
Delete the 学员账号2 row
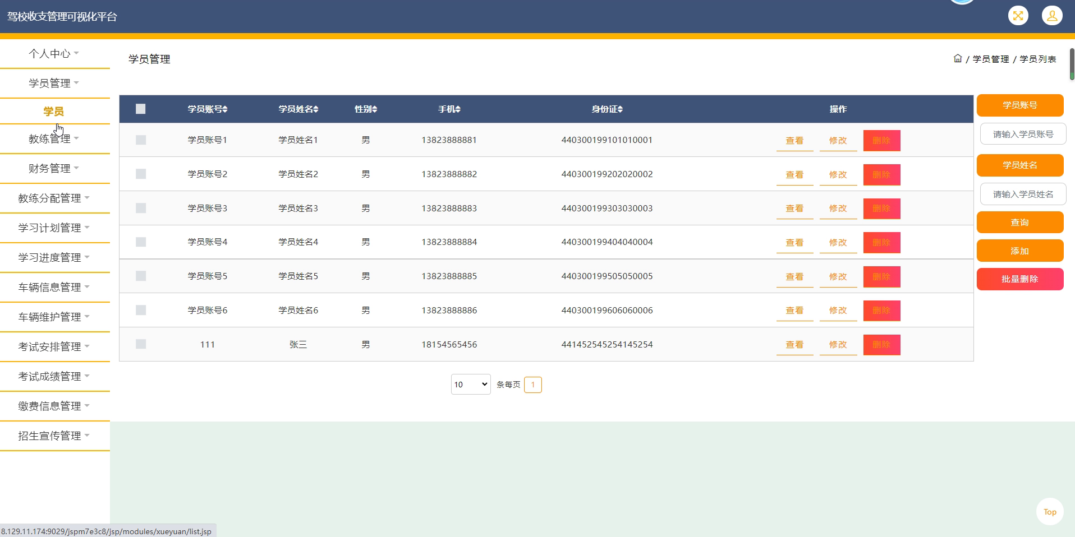click(881, 175)
